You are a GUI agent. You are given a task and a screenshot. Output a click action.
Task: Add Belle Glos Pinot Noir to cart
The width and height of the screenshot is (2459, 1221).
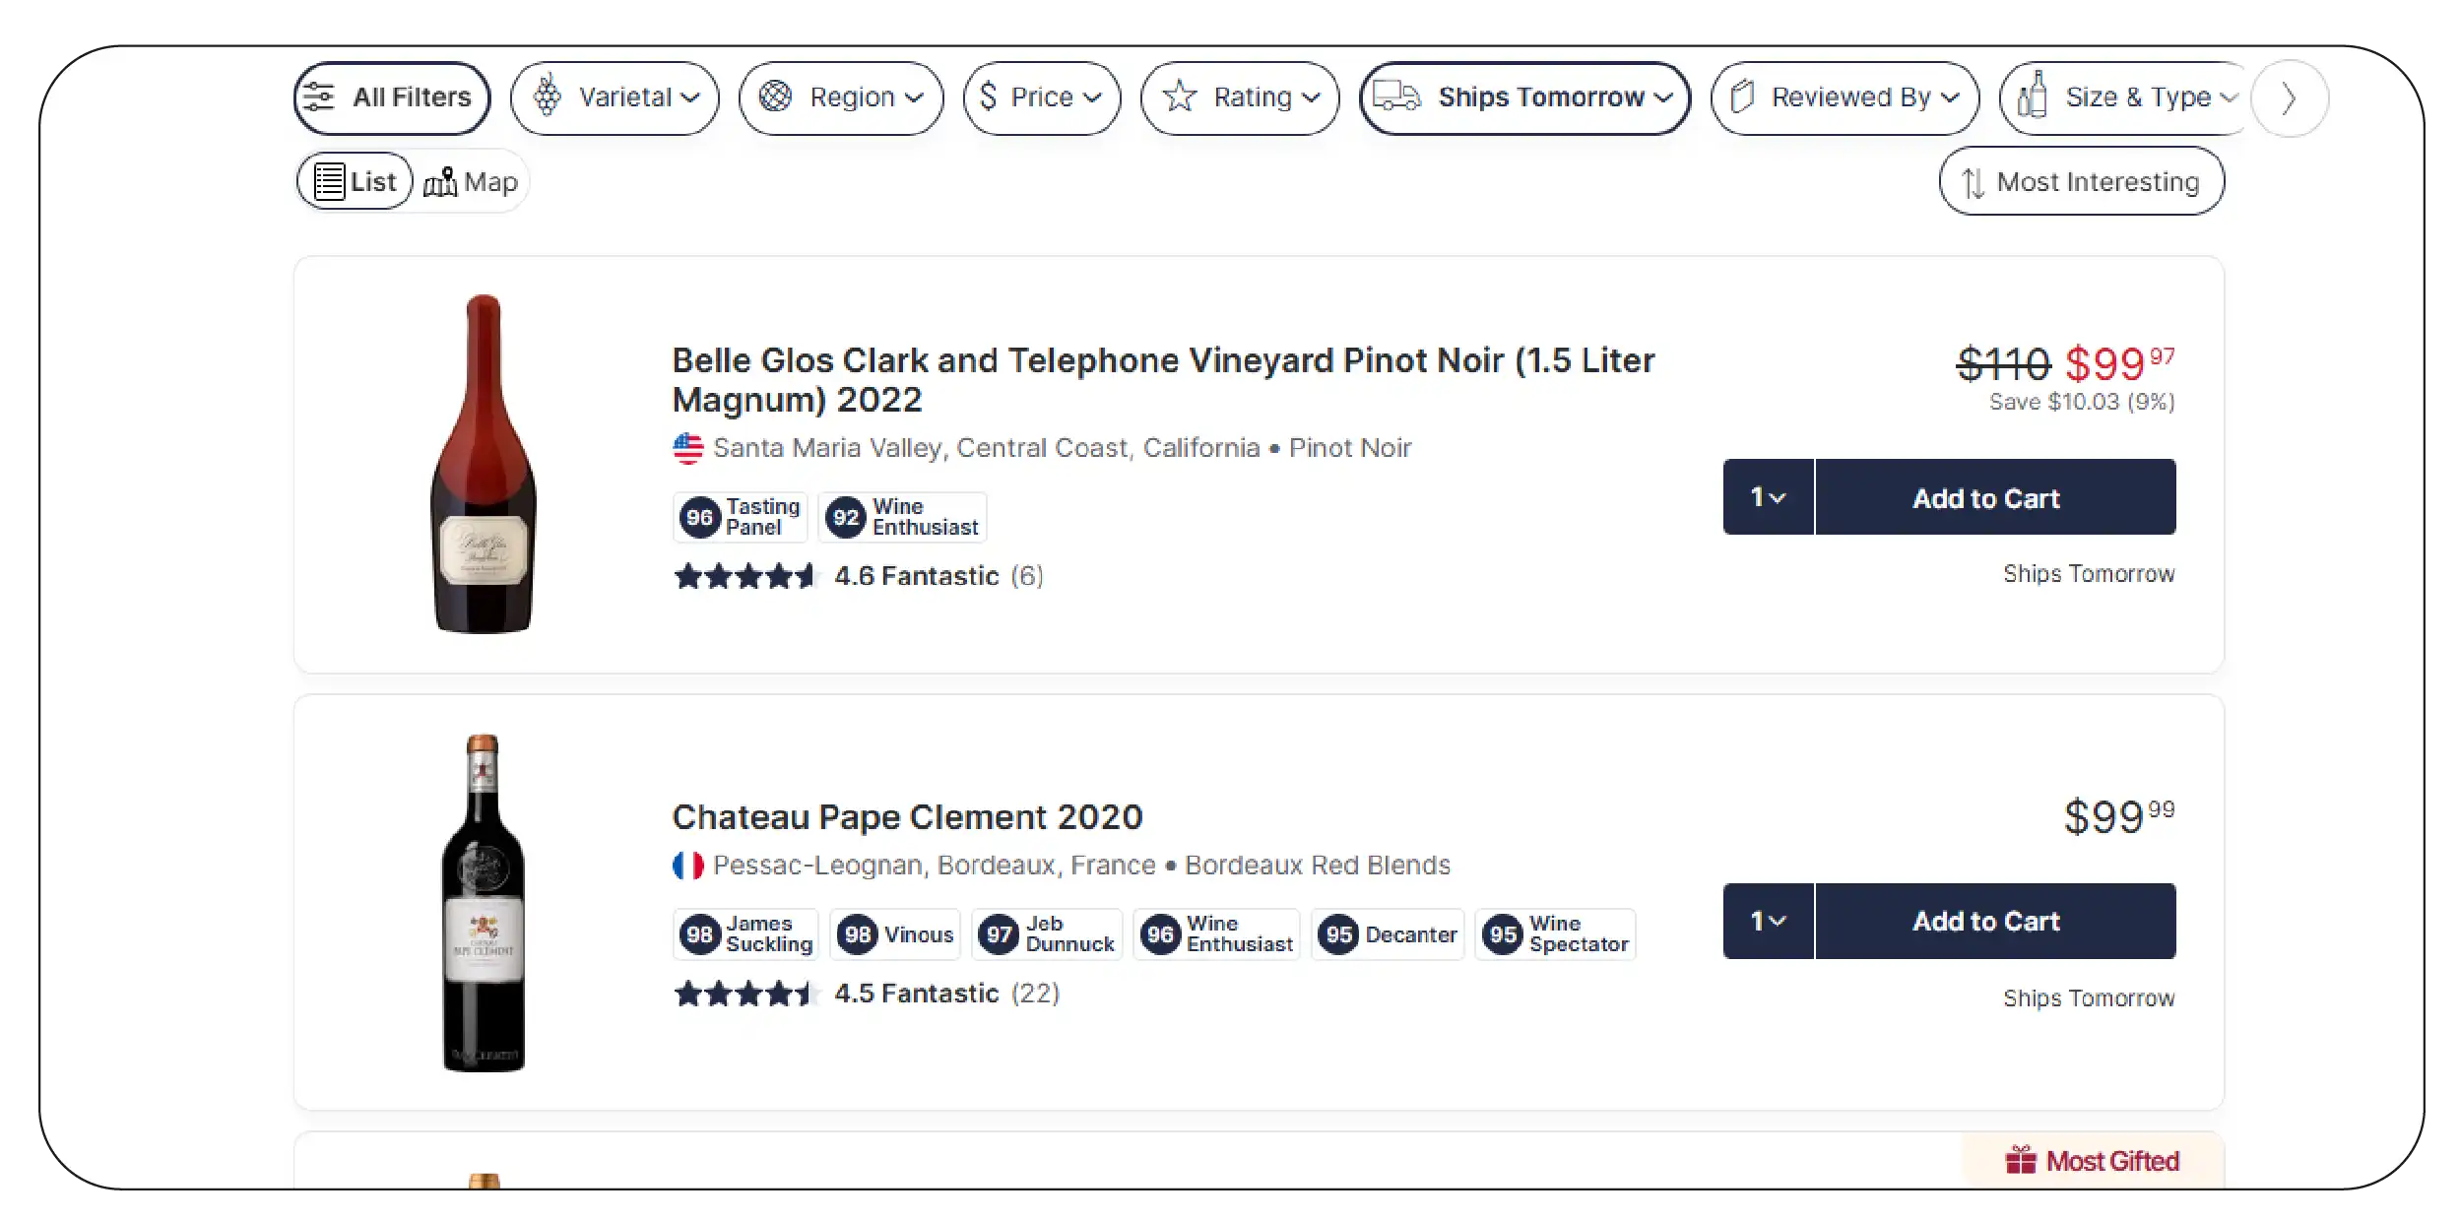[x=1985, y=497]
